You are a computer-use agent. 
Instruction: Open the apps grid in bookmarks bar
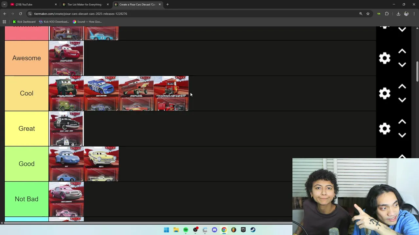click(x=4, y=22)
